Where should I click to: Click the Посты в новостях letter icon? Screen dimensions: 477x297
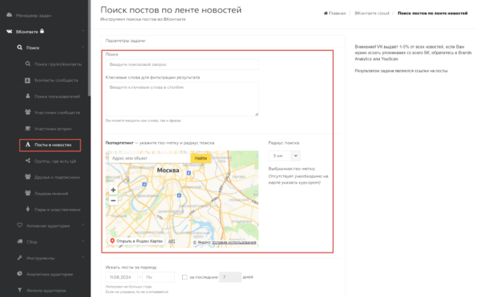point(28,145)
